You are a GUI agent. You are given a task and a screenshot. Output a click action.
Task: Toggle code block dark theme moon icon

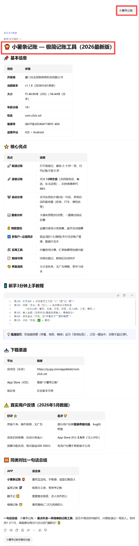(x=118, y=295)
